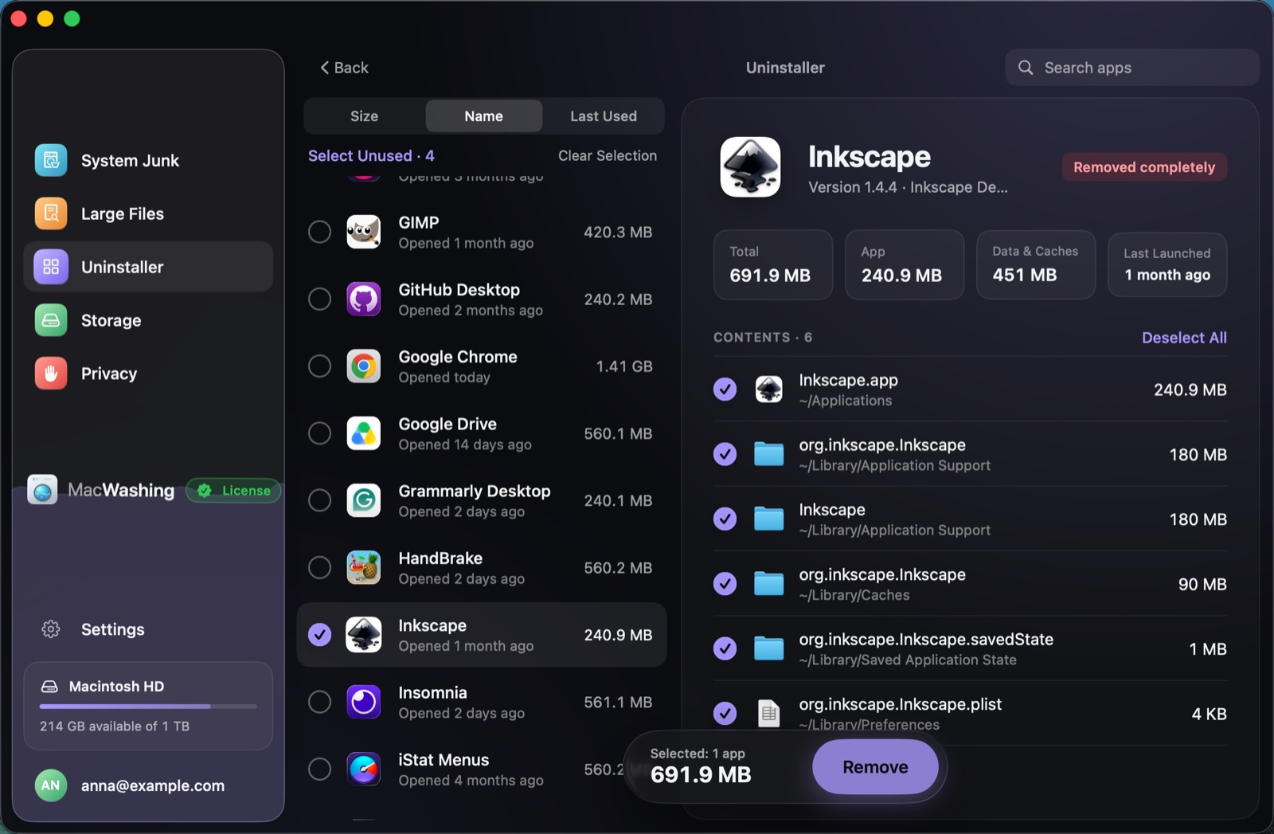Click Macintosh HD storage usage bar
This screenshot has width=1274, height=834.
point(148,707)
